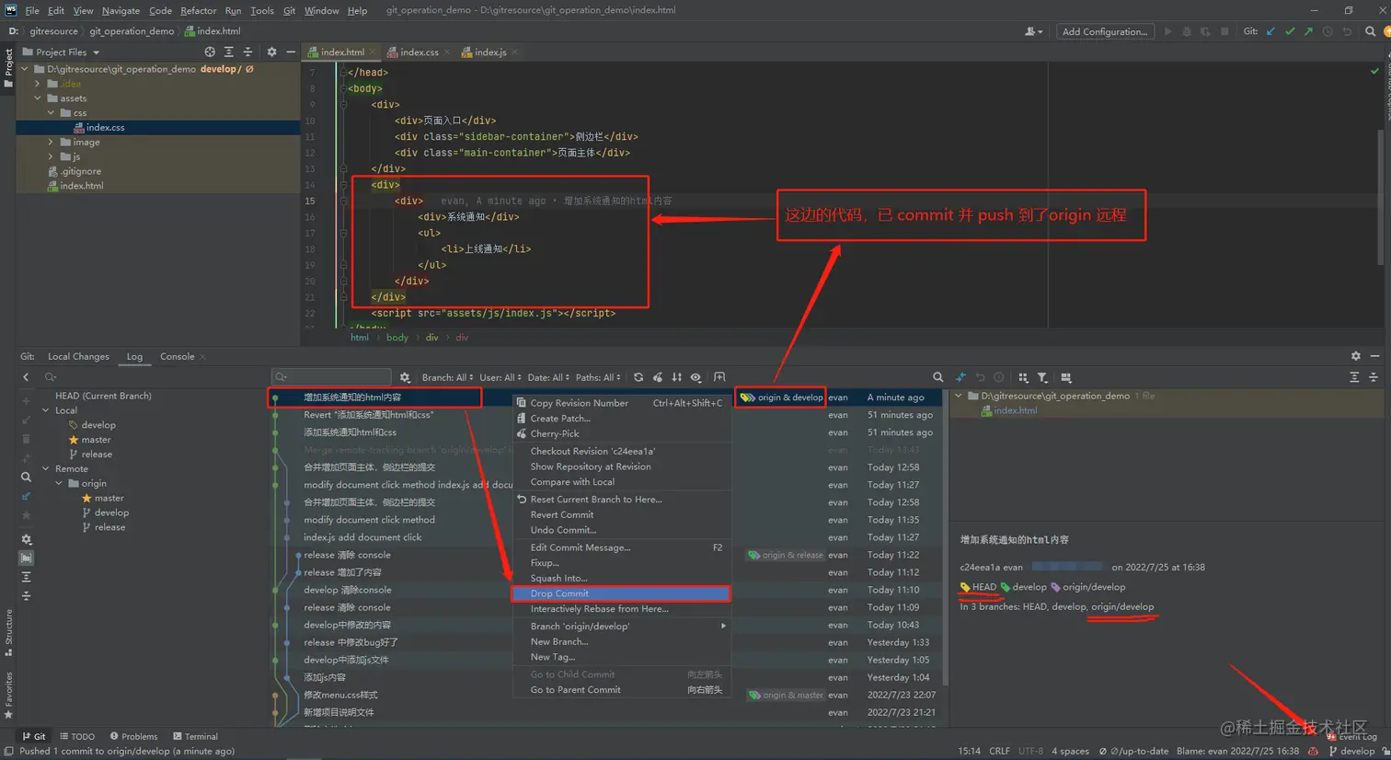Viewport: 1391px width, 760px height.
Task: Toggle Group By option in changes pane
Action: 1023,377
